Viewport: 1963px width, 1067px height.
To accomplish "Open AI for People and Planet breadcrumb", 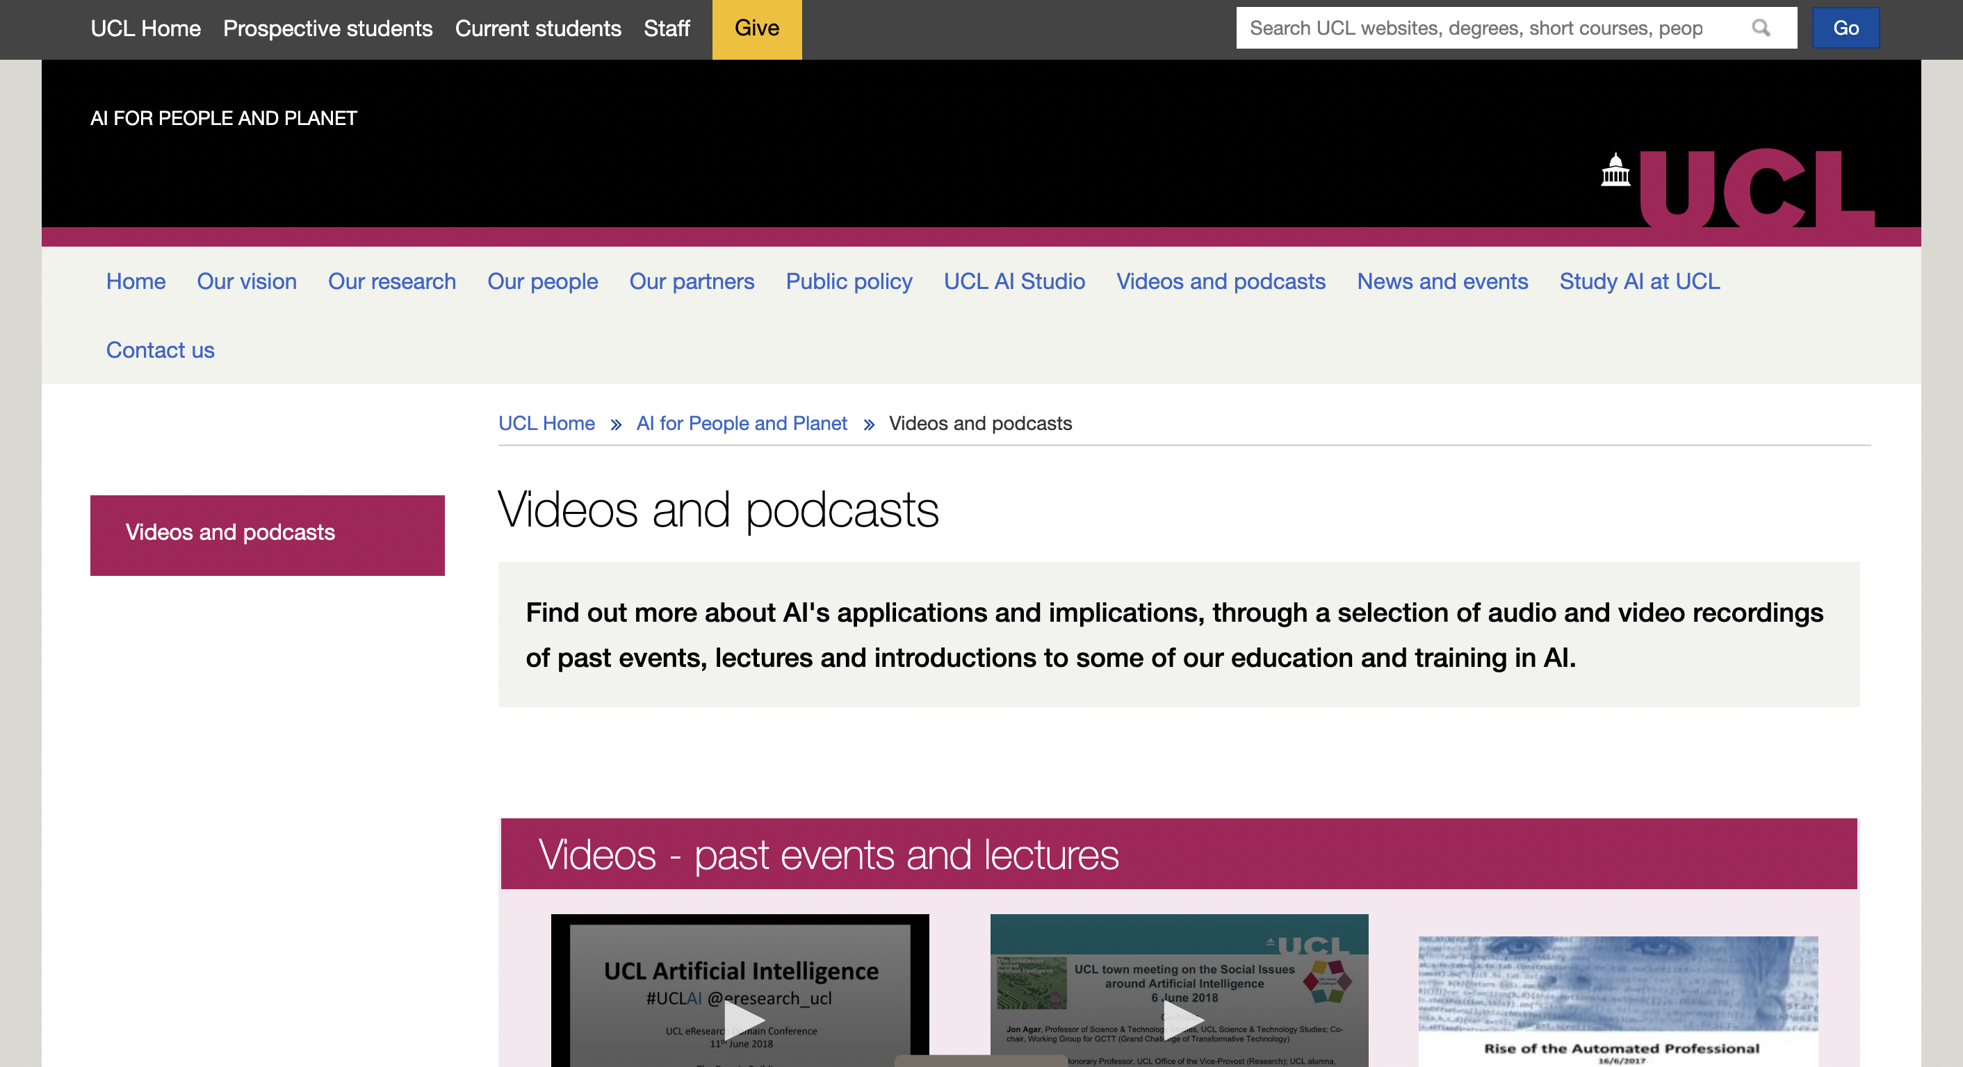I will [742, 424].
